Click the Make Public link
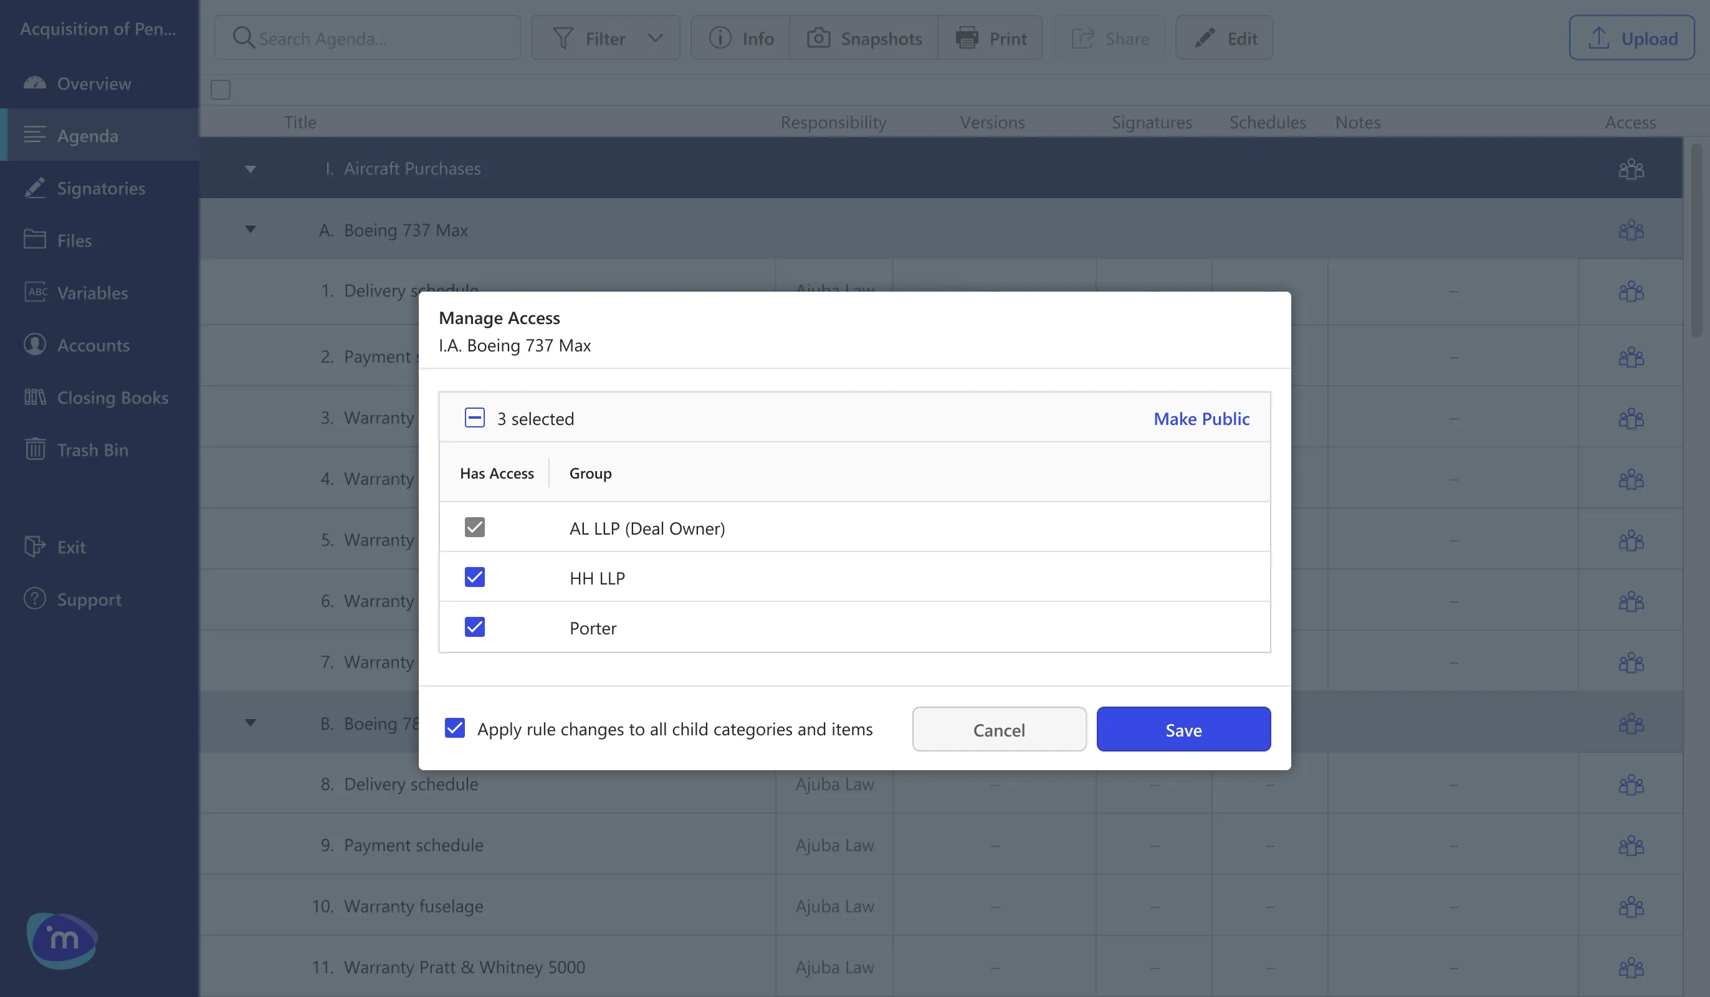This screenshot has height=997, width=1710. [x=1201, y=418]
